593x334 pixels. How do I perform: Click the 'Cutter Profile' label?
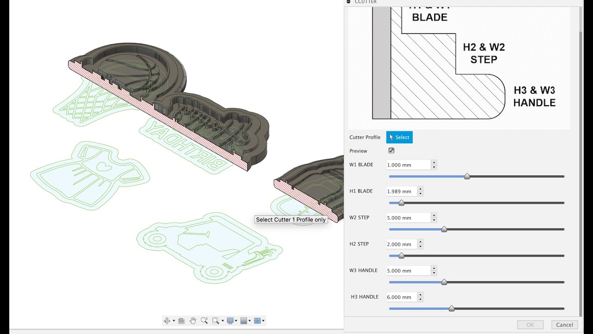coord(365,137)
